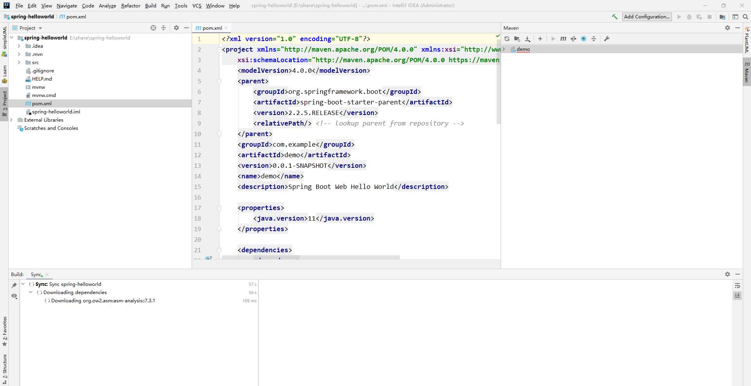This screenshot has width=751, height=386.
Task: Open the Project Structure dialog icon
Action: coord(722,17)
